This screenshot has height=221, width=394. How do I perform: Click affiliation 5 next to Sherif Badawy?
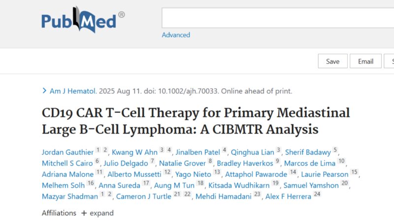[x=335, y=150]
